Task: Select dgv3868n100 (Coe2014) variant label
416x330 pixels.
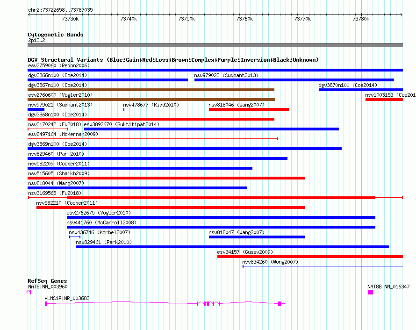Action: click(57, 115)
